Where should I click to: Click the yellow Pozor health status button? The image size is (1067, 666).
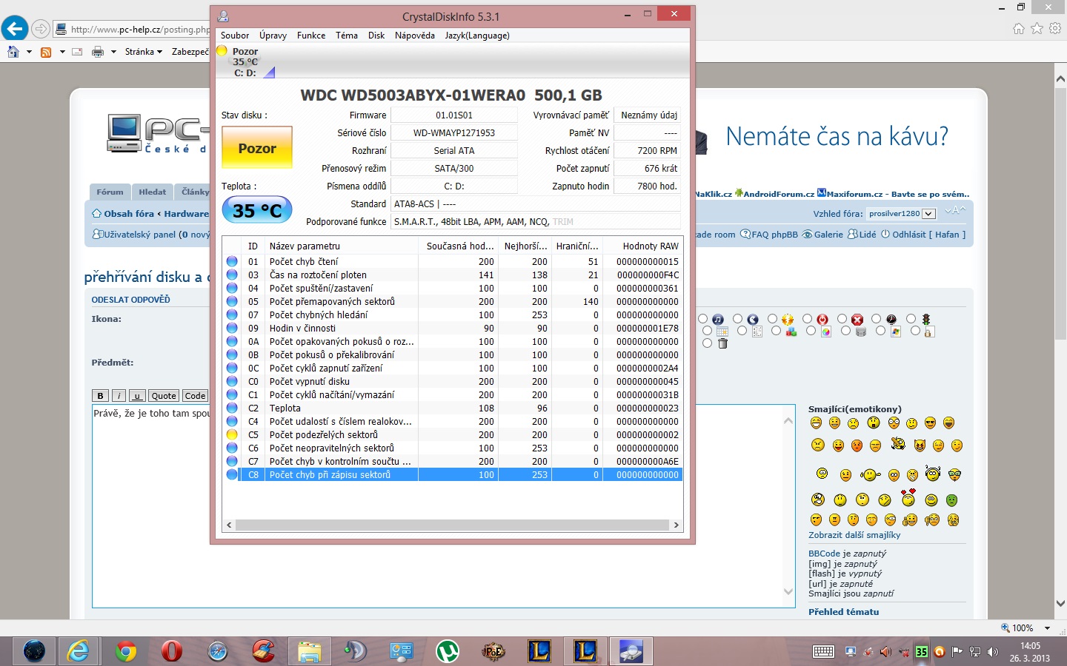[256, 147]
